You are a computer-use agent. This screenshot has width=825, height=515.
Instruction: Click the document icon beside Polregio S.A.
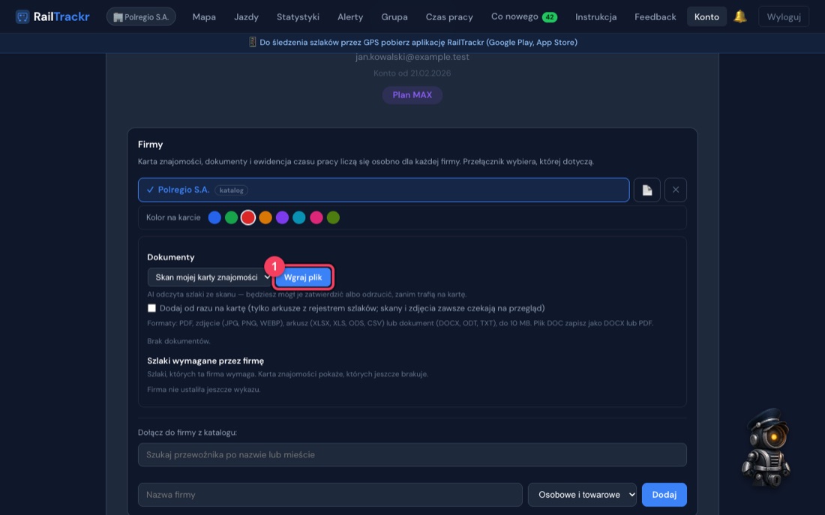pos(646,190)
